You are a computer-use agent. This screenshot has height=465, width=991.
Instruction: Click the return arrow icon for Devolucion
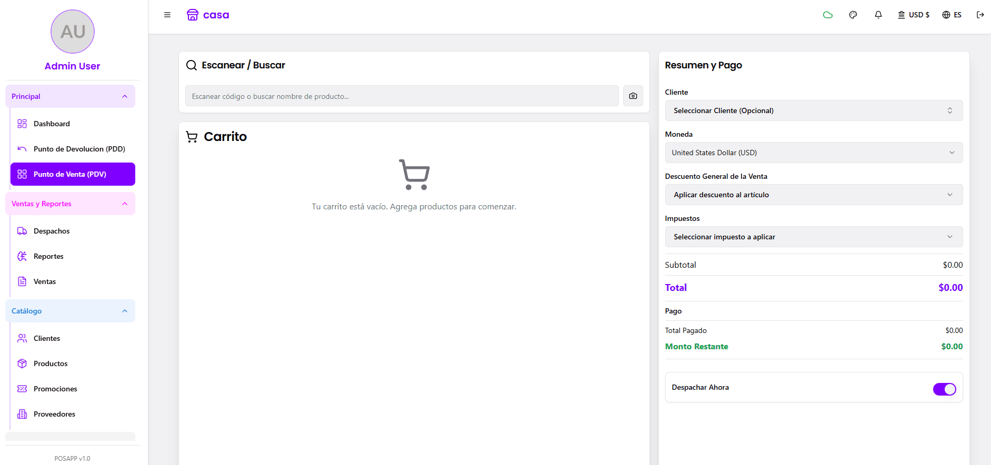[x=22, y=149]
